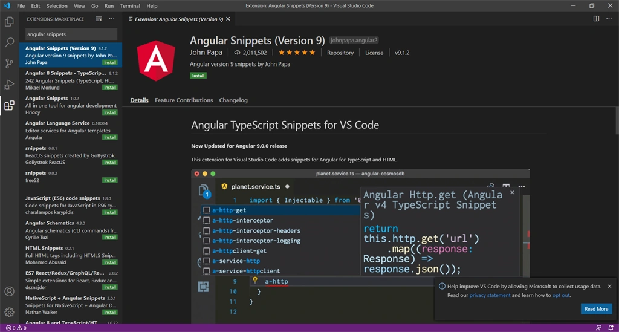Install snippets by free52
This screenshot has height=332, width=619.
(110, 180)
